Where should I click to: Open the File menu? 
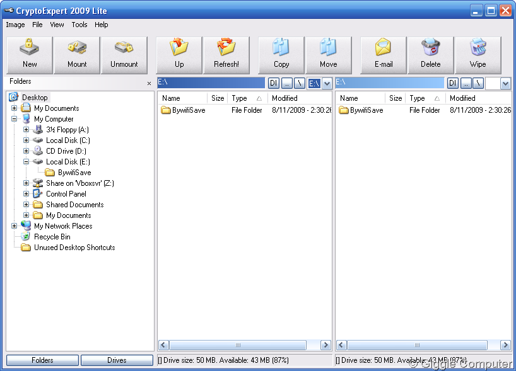tap(37, 25)
